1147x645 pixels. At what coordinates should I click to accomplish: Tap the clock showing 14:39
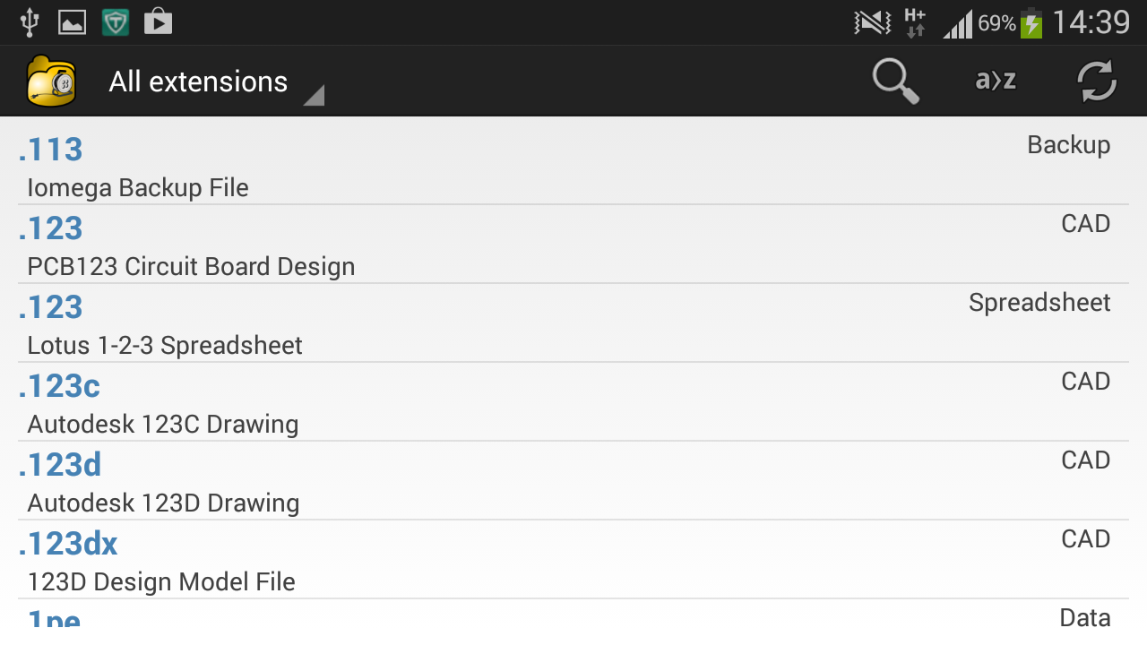point(1091,22)
